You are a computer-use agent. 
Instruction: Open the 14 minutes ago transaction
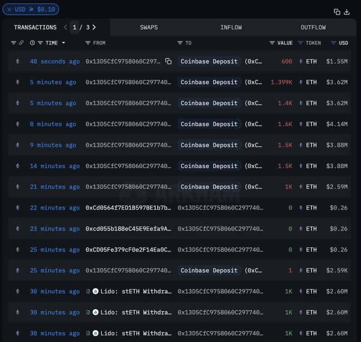(55, 166)
